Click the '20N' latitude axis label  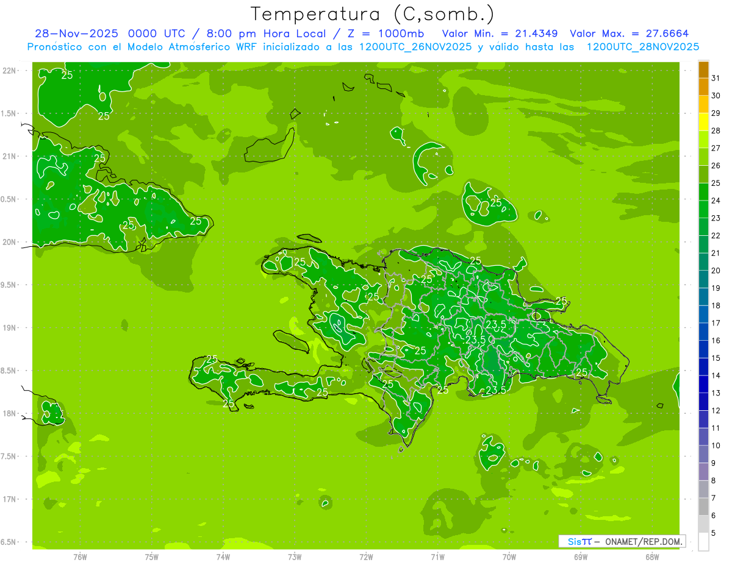click(x=9, y=242)
